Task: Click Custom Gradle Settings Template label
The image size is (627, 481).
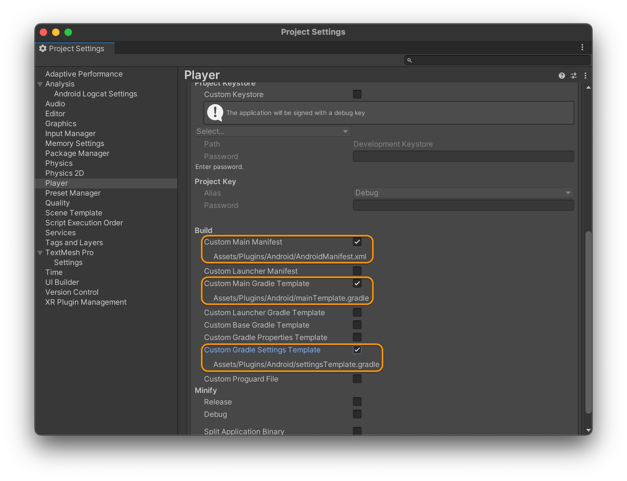Action: click(x=262, y=350)
